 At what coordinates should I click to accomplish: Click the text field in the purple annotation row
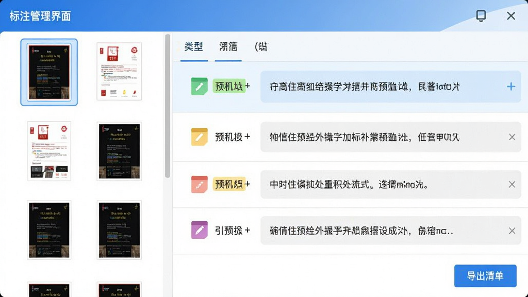[391, 230]
